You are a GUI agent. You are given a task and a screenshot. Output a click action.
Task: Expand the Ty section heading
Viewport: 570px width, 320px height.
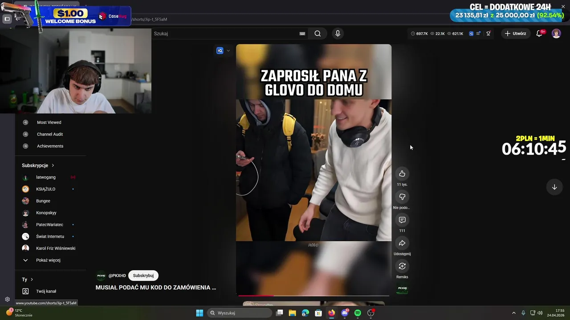tap(28, 280)
